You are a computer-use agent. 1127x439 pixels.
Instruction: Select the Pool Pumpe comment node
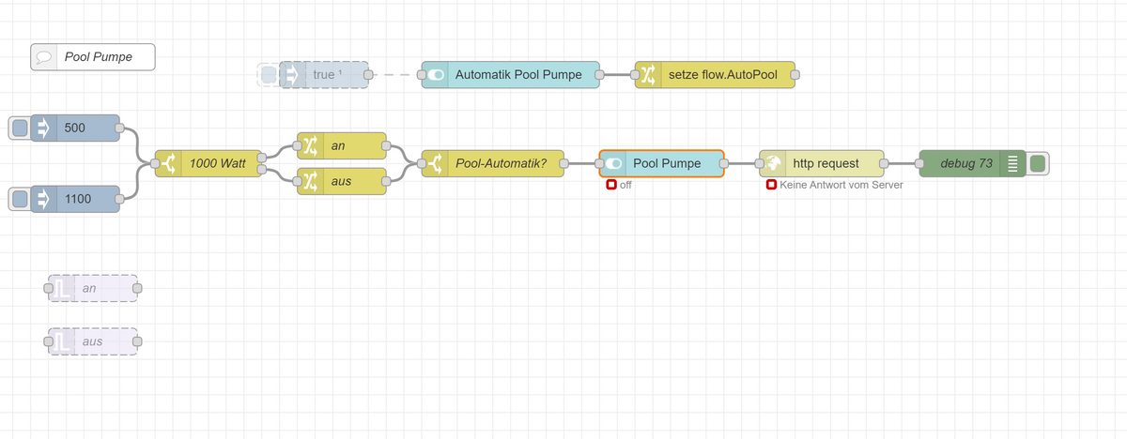[x=93, y=57]
